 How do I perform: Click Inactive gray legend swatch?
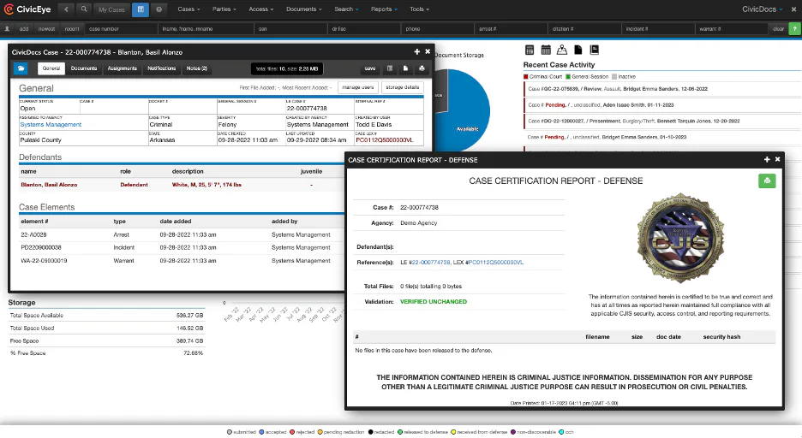tap(614, 77)
